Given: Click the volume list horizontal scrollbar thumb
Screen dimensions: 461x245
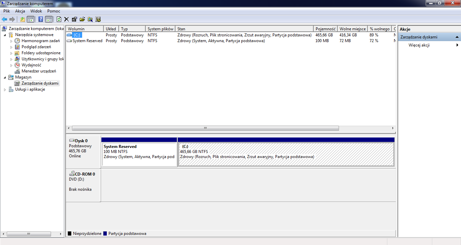Looking at the screenshot, I should (x=205, y=128).
